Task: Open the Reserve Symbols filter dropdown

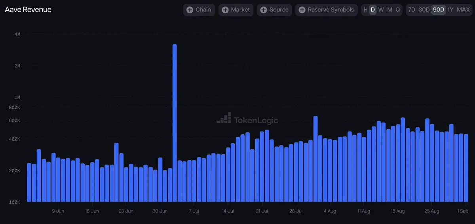Action: (x=327, y=10)
